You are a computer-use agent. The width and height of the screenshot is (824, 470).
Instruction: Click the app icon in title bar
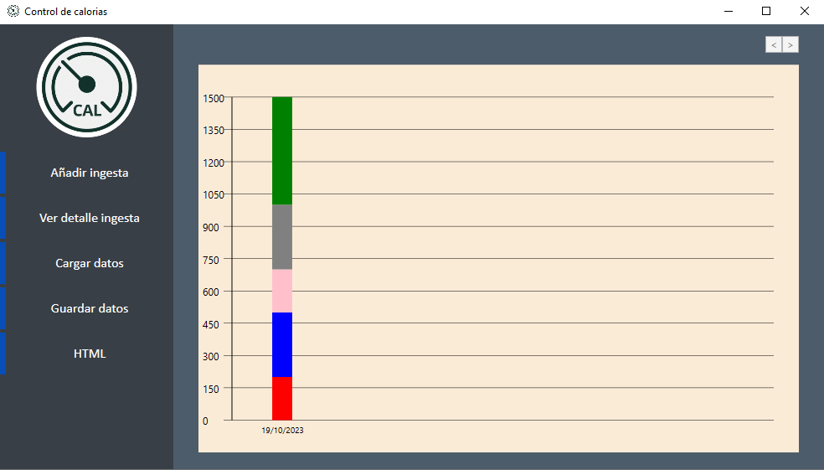(13, 11)
